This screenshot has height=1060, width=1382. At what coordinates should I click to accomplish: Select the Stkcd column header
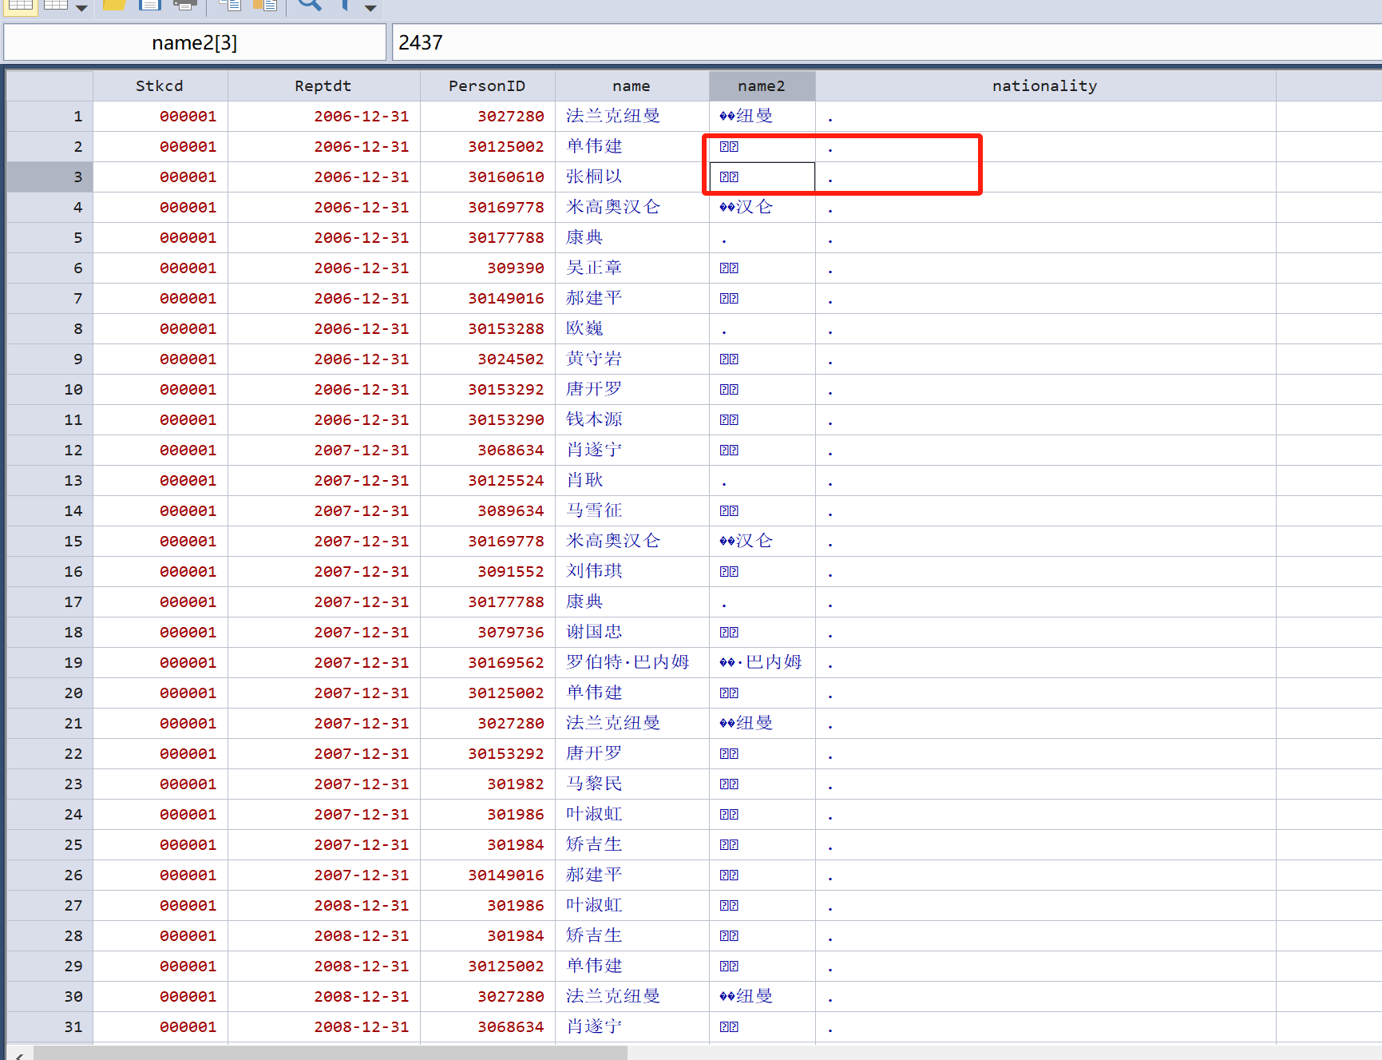point(160,86)
